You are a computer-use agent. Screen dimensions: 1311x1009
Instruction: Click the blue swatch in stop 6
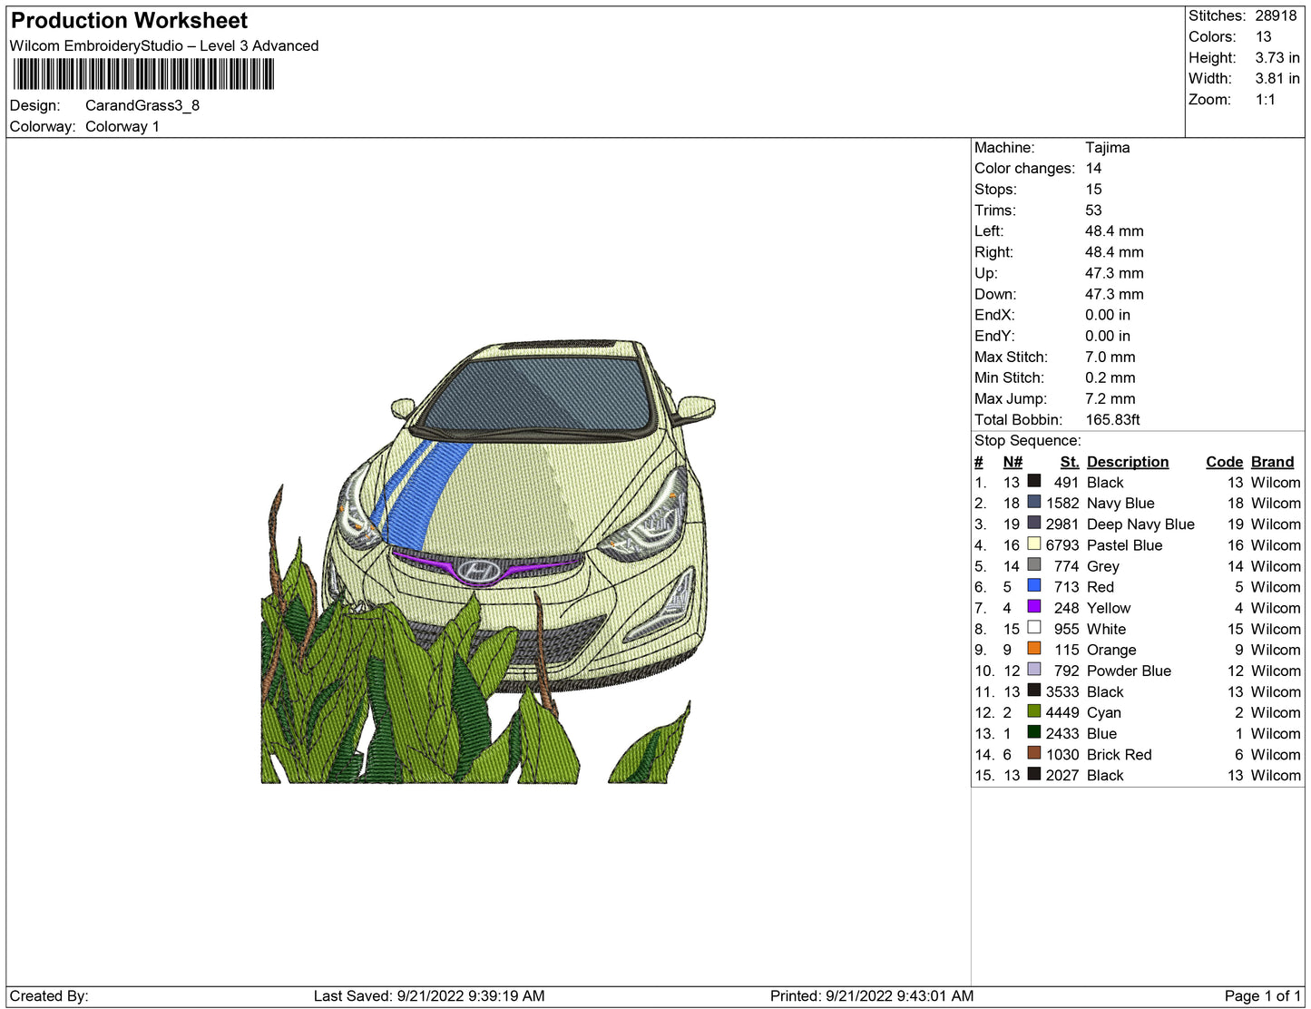[x=1033, y=586]
